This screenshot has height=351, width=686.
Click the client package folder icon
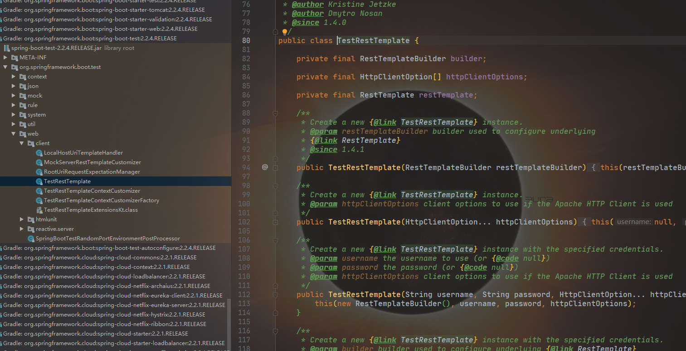pos(31,143)
